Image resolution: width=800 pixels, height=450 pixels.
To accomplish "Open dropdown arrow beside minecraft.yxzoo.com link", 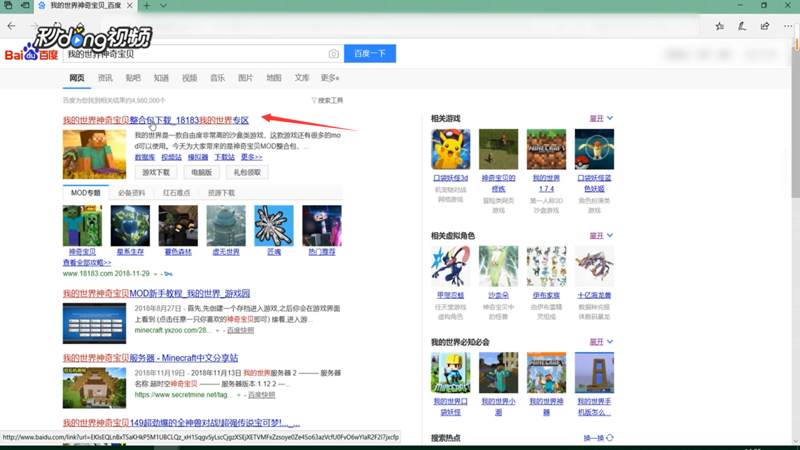I will (x=217, y=330).
